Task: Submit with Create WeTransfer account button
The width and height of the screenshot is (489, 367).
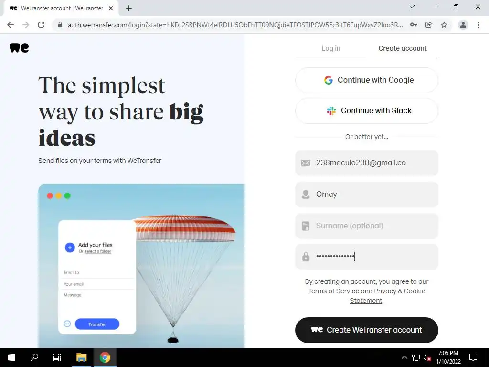Action: coord(366,330)
